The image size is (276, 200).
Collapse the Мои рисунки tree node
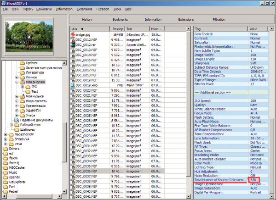[16, 82]
